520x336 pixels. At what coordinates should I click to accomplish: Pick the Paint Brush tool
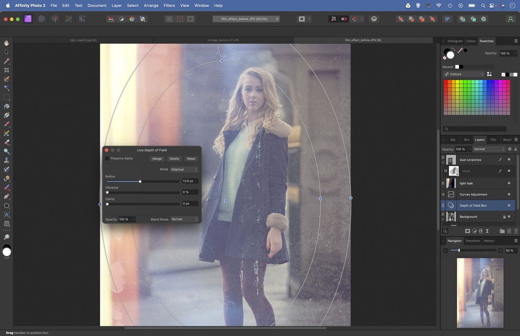pos(6,124)
